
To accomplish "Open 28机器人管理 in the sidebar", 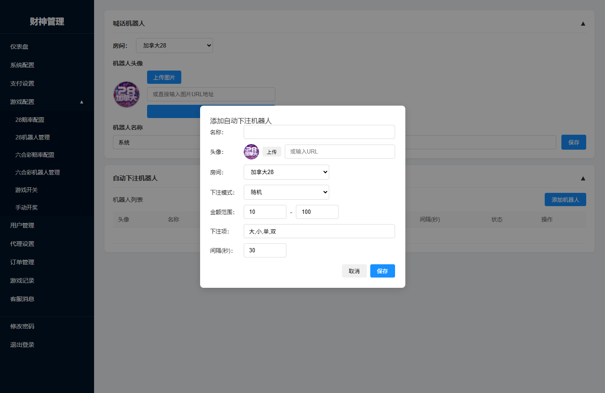I will [x=32, y=137].
